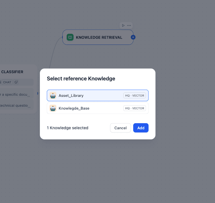Click the Knowlegde_Base robot icon
Image resolution: width=215 pixels, height=203 pixels.
coord(53,108)
